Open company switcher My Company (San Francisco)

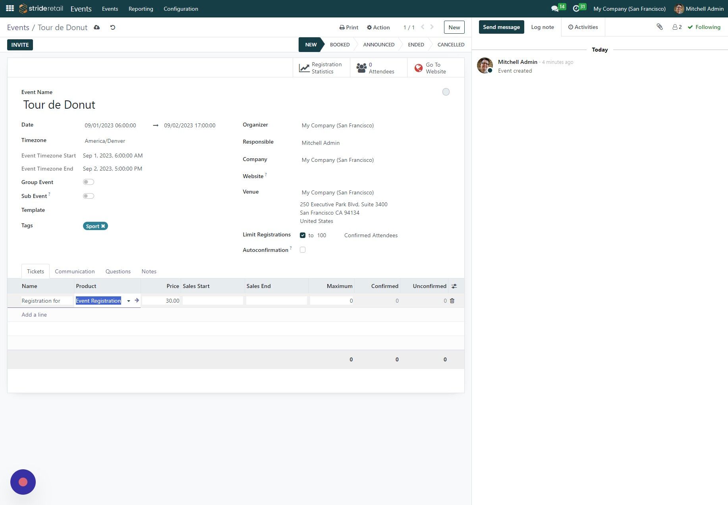tap(630, 9)
